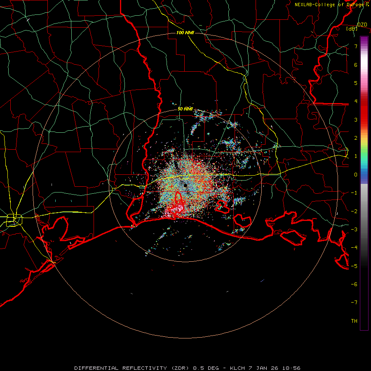Click the 100 NMI range ring label
Screen dimensions: 371x371
coord(185,33)
